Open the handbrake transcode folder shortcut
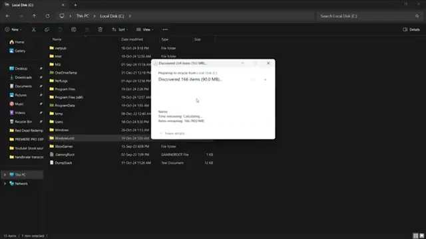This screenshot has width=426, height=239. [x=26, y=157]
